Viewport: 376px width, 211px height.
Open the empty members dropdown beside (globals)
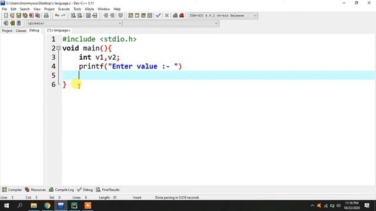point(171,23)
